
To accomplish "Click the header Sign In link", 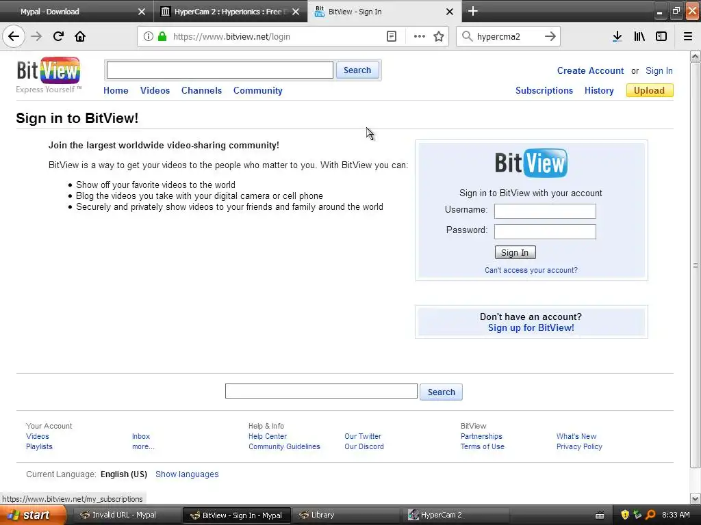I will pyautogui.click(x=659, y=70).
